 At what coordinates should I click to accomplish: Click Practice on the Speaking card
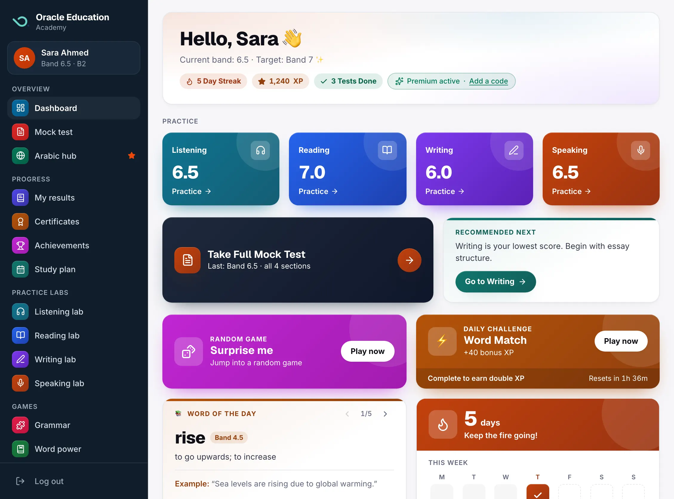[571, 191]
